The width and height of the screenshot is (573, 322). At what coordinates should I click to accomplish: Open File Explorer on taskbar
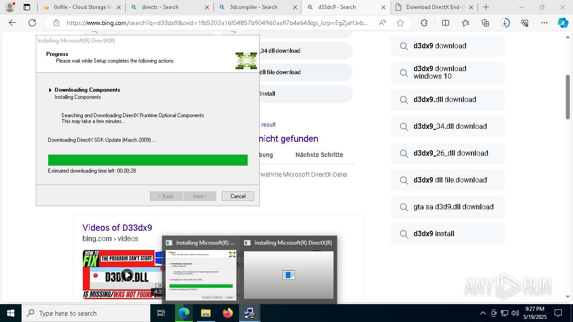(x=205, y=313)
